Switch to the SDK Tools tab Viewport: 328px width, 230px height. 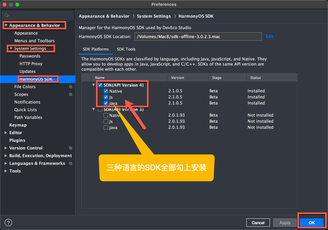(126, 49)
